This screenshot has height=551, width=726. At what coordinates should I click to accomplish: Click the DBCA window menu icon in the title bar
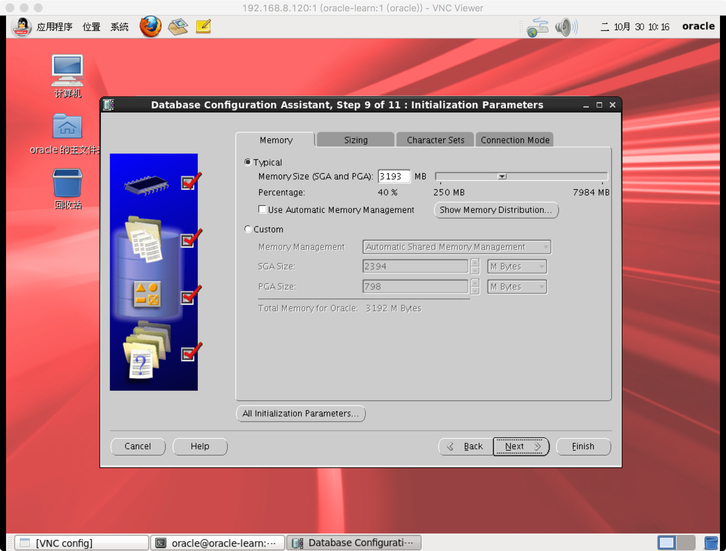click(x=108, y=105)
